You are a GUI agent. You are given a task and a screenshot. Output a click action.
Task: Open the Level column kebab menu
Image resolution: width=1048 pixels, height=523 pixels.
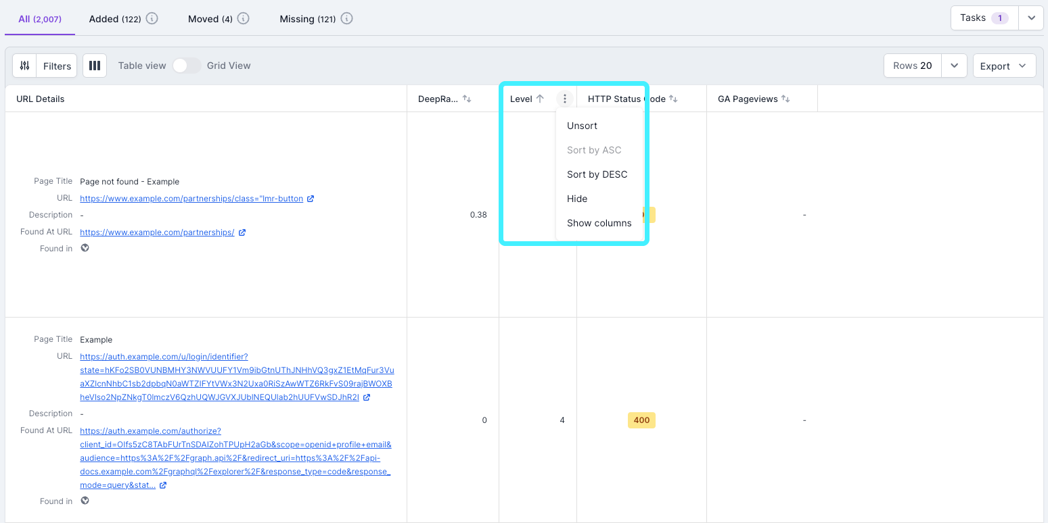point(565,98)
